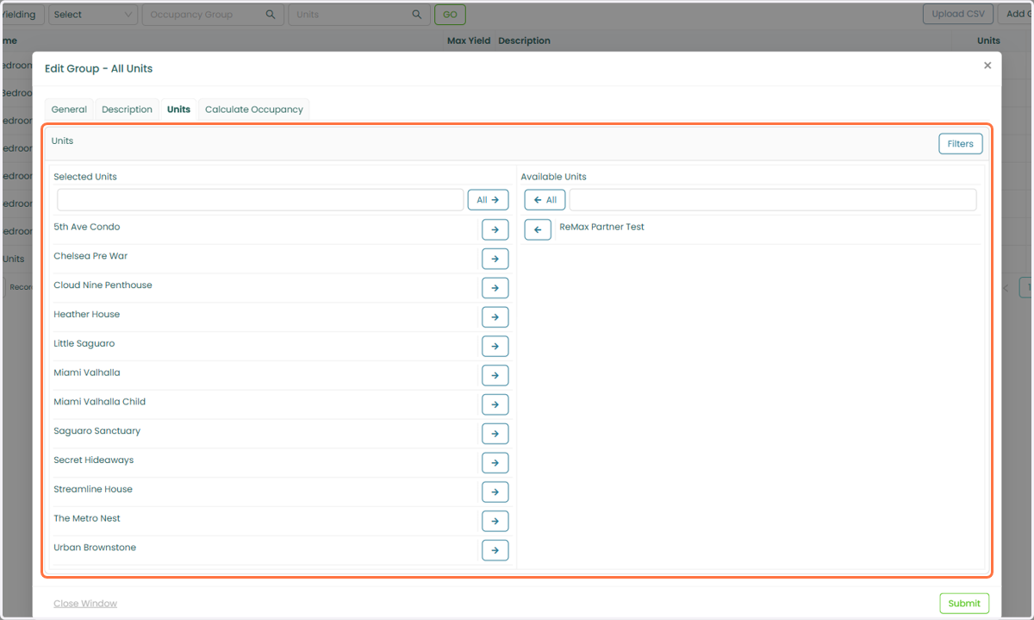Close the Edit Group dialog with X
The image size is (1034, 620).
987,66
